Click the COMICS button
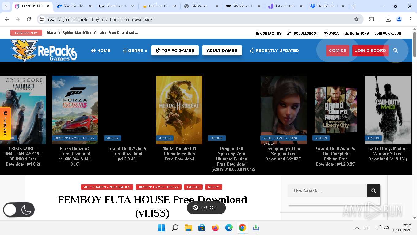 (338, 50)
